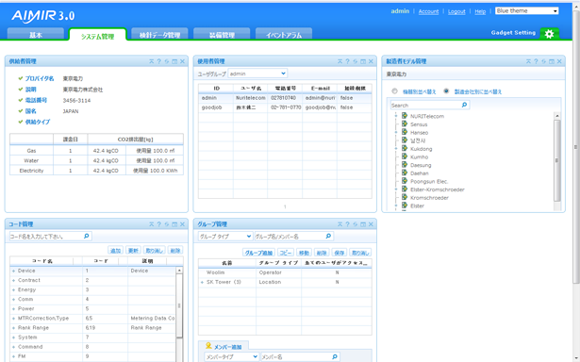Click search icon in コード名 search box
Viewport: 580px width, 362px height.
pyautogui.click(x=87, y=236)
